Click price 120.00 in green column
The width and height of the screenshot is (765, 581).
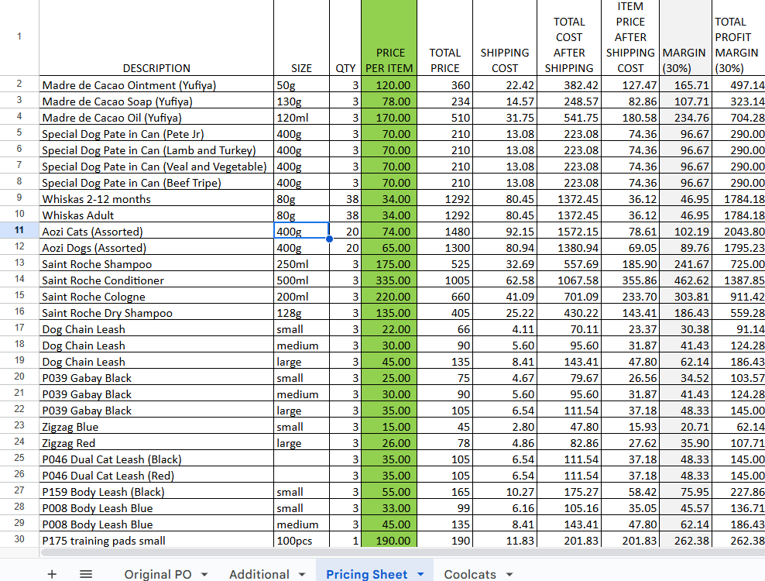tap(389, 85)
